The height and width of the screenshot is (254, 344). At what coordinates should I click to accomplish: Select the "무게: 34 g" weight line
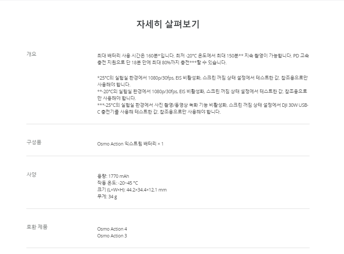pos(107,197)
